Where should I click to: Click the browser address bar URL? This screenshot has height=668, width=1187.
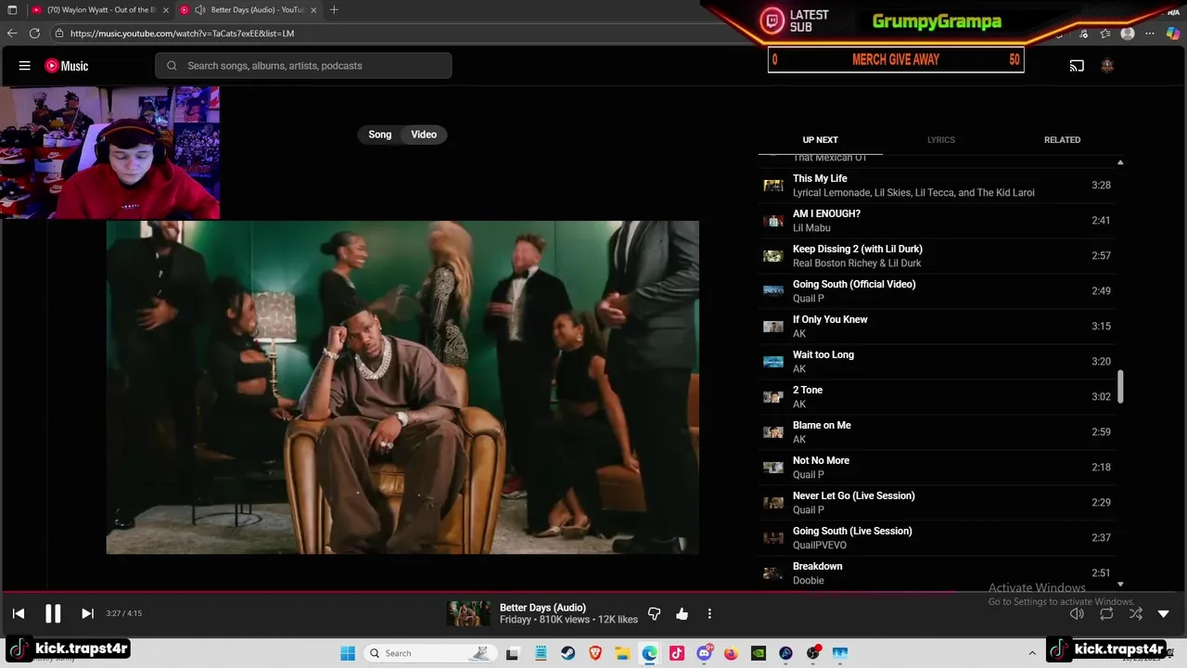182,33
